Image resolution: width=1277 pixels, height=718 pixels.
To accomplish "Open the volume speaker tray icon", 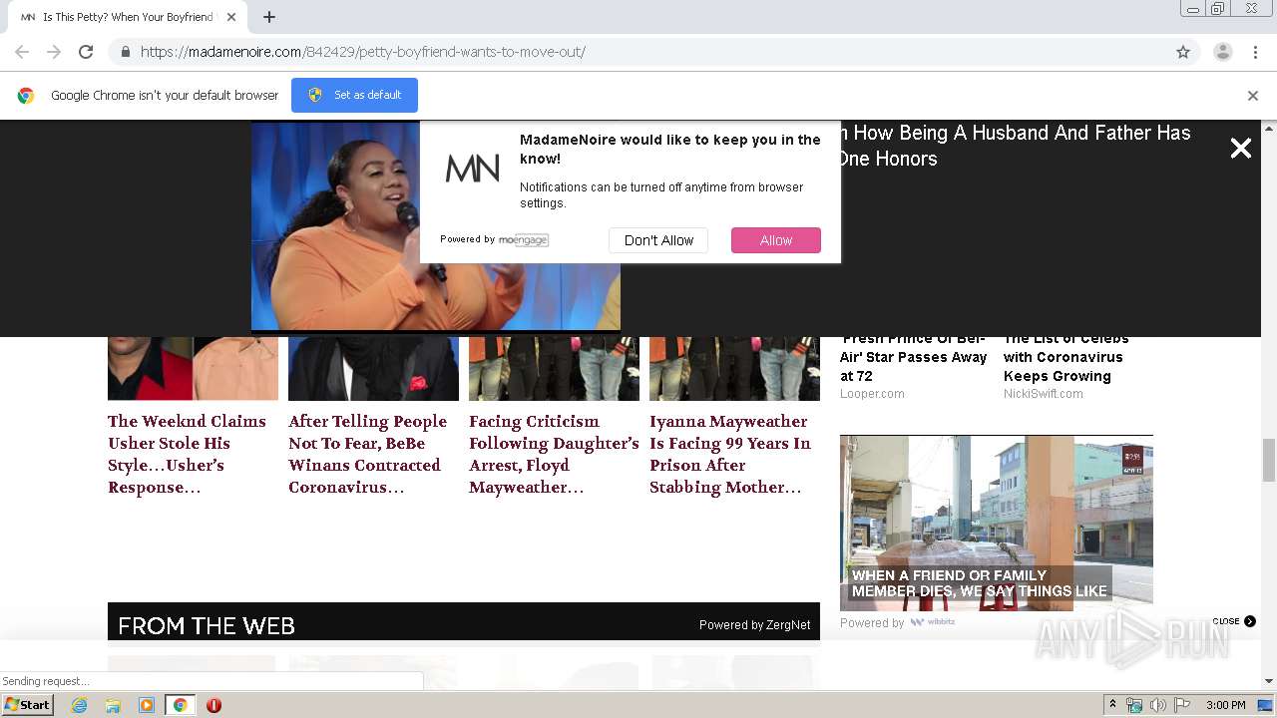I will coord(1158,705).
